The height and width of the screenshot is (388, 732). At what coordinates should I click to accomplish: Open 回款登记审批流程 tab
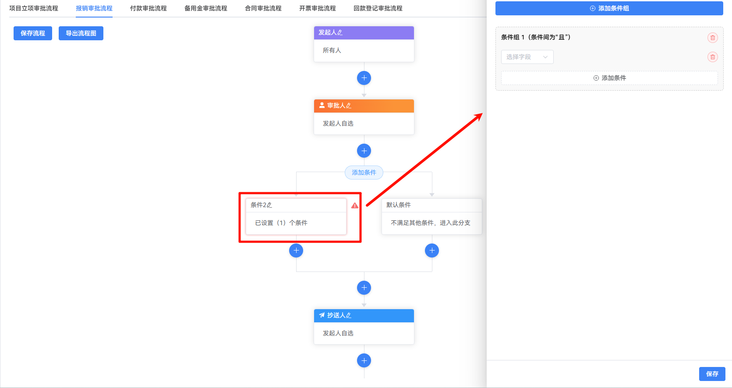pyautogui.click(x=378, y=8)
